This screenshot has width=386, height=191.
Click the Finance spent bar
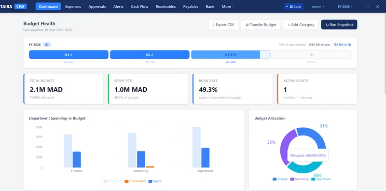pyautogui.click(x=77, y=160)
